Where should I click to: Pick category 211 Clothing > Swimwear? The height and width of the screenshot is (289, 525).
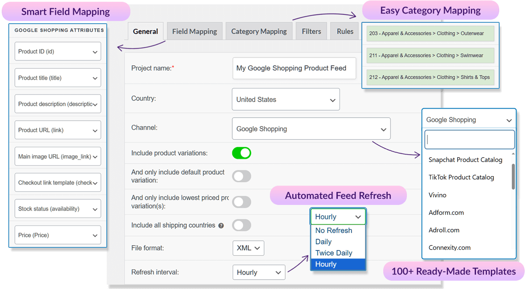click(430, 56)
